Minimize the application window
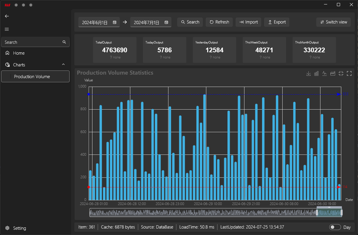This screenshot has width=358, height=235. (325, 5)
